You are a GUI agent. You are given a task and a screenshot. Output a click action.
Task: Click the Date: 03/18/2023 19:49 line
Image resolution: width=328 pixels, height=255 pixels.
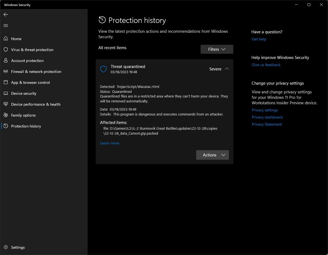pyautogui.click(x=118, y=109)
